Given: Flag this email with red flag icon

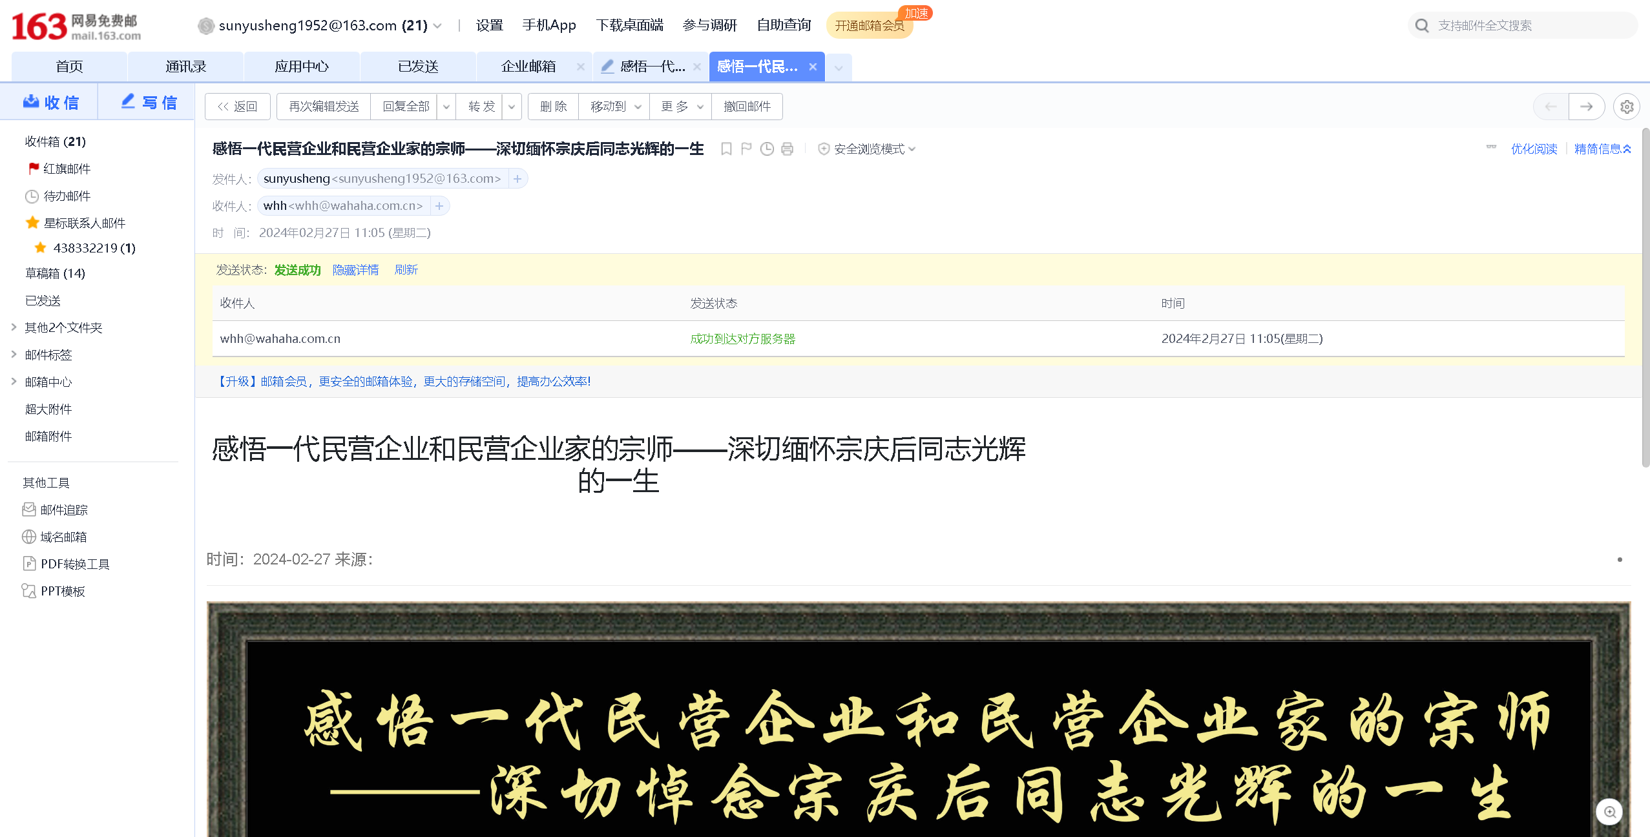Looking at the screenshot, I should (x=746, y=149).
